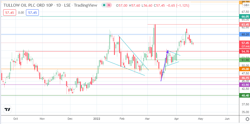Select the purple arrow drawing
The image size is (250, 124).
[164, 66]
